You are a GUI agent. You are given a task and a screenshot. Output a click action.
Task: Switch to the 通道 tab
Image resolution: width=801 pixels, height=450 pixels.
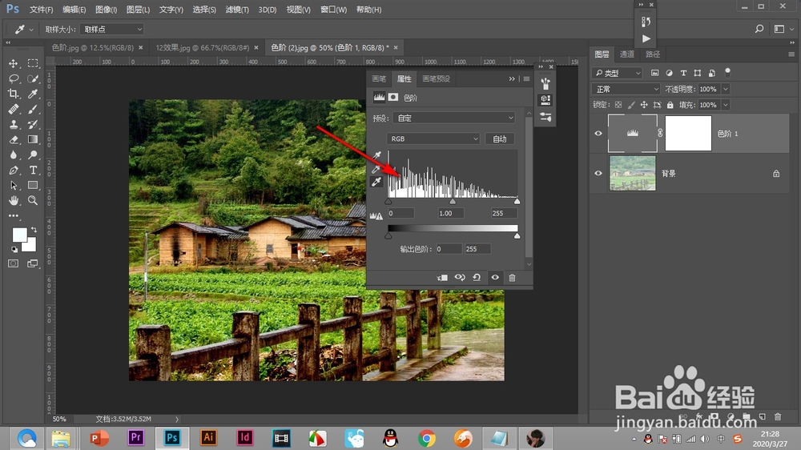[x=627, y=54]
